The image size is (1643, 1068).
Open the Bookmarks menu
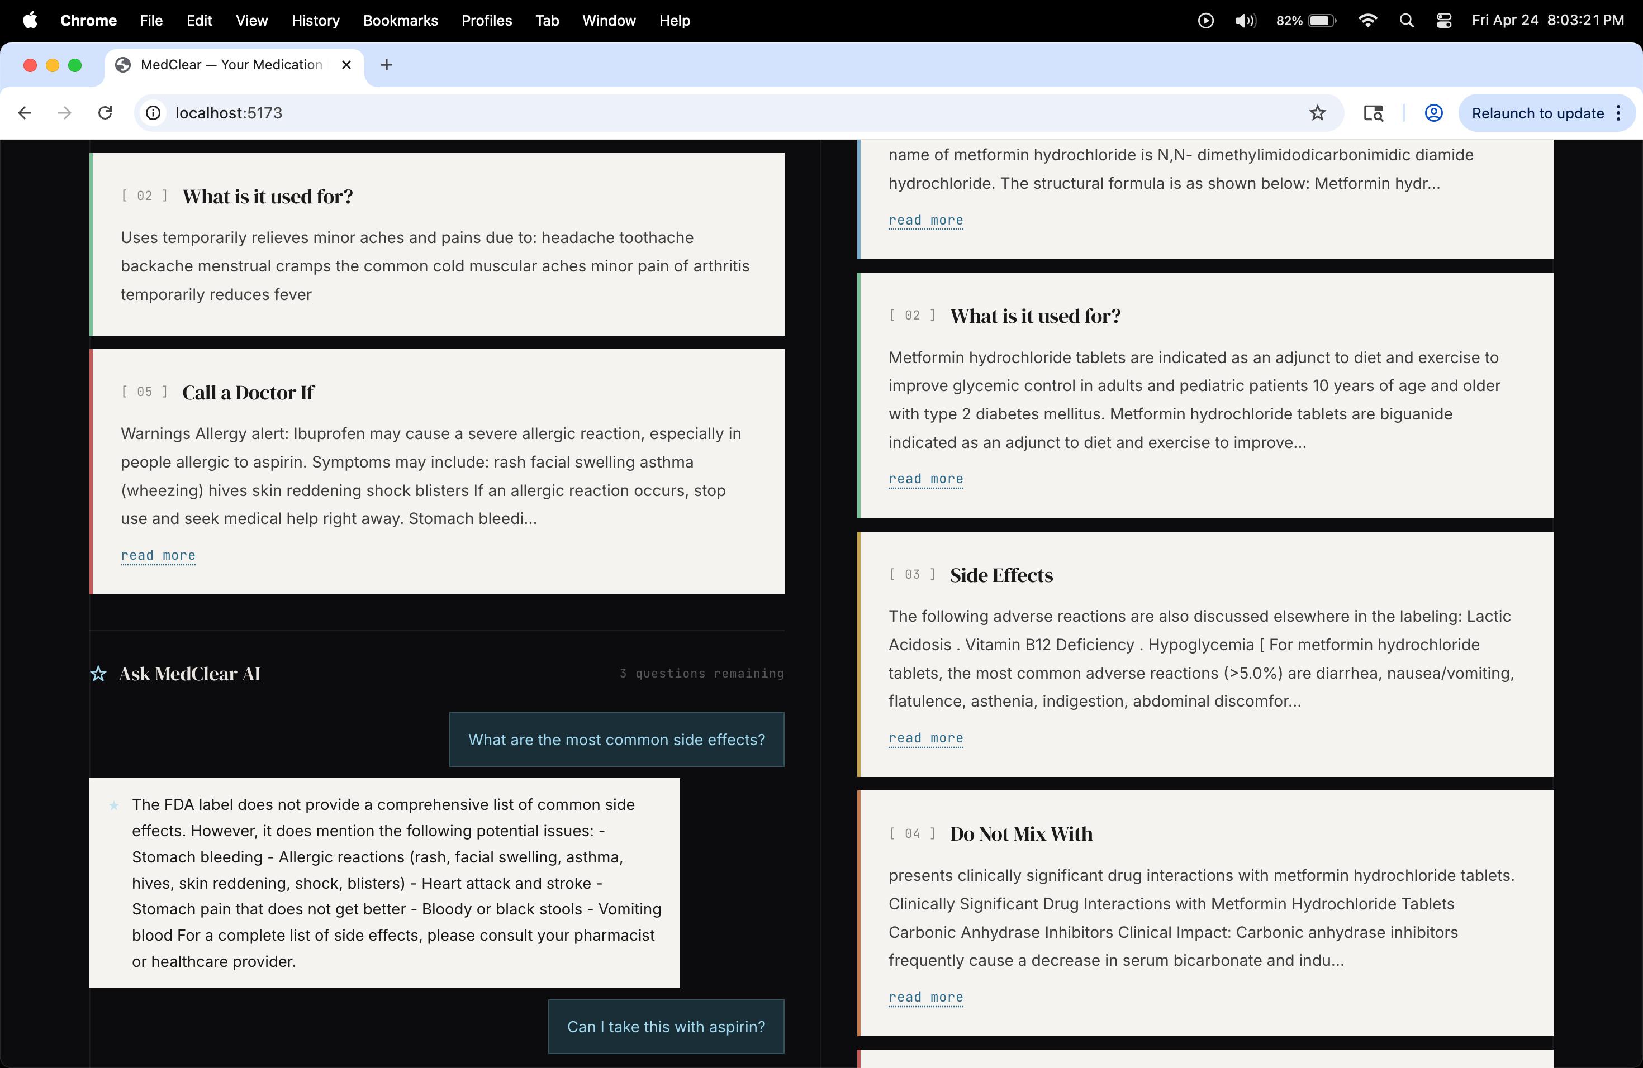tap(400, 21)
